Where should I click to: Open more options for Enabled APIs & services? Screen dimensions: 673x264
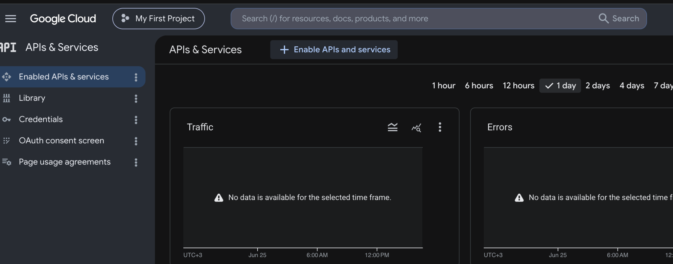[136, 77]
